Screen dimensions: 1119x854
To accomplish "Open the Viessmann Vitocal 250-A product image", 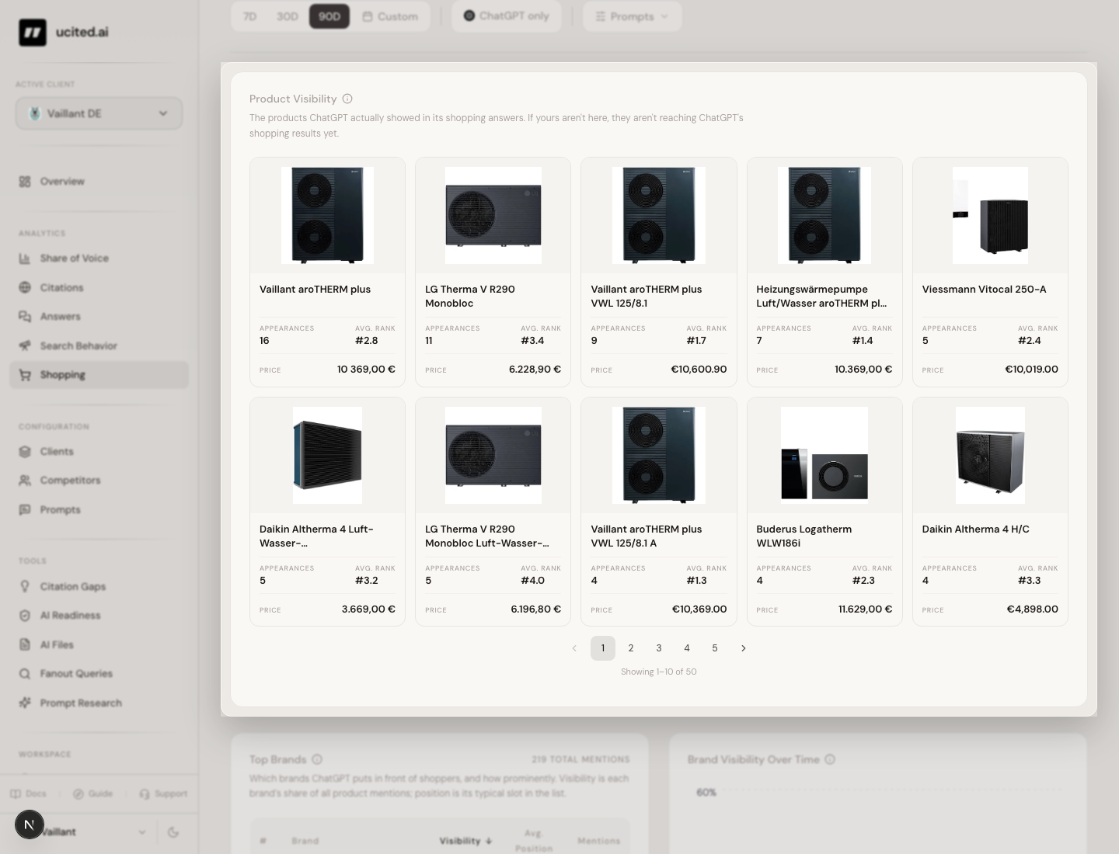I will (x=990, y=215).
